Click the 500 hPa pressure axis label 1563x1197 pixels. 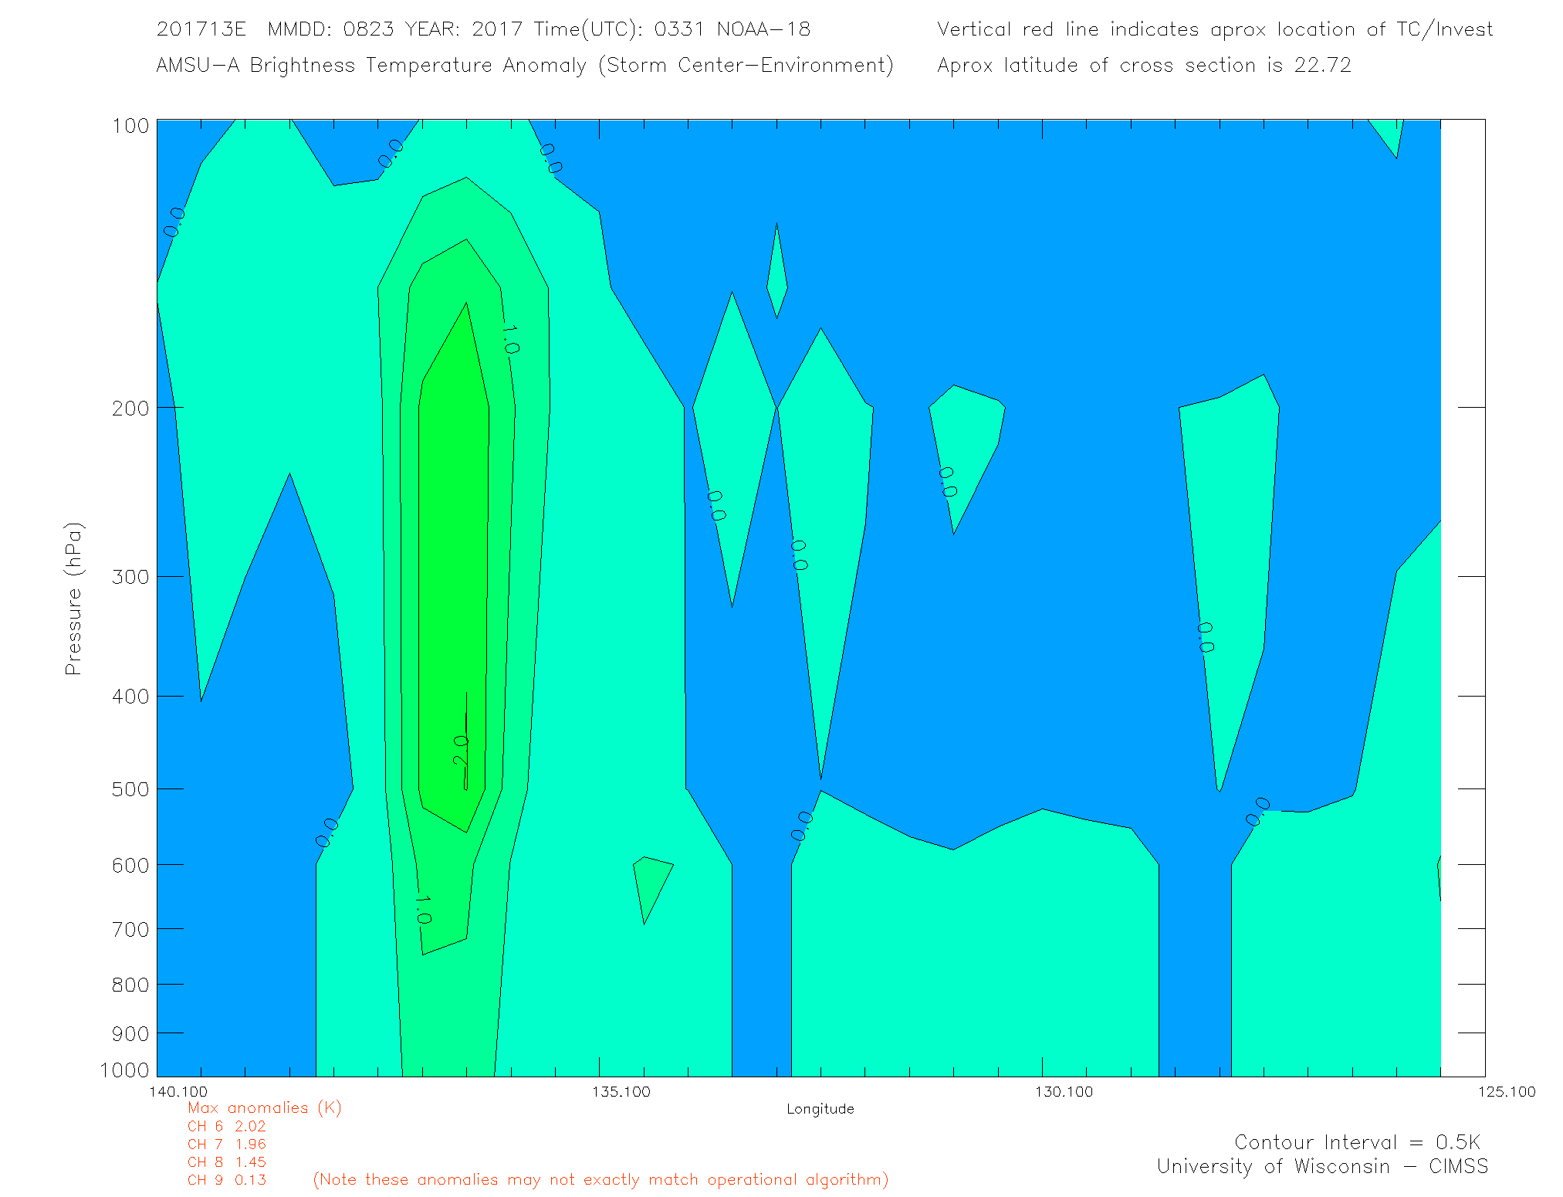point(130,789)
